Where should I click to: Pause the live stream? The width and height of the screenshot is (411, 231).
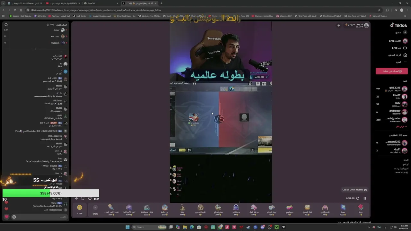point(364,198)
